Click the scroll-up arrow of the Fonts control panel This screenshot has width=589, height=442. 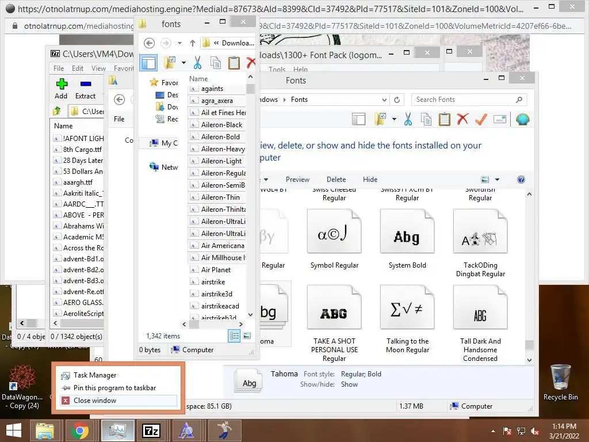(529, 195)
